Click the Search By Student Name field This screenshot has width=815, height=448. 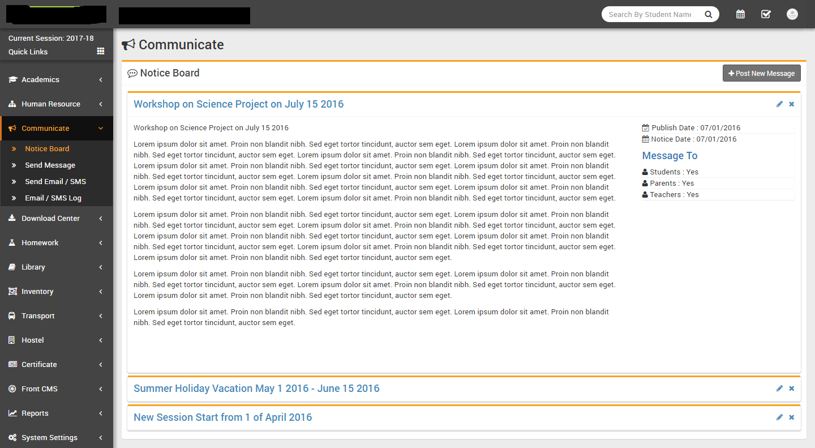coord(650,15)
